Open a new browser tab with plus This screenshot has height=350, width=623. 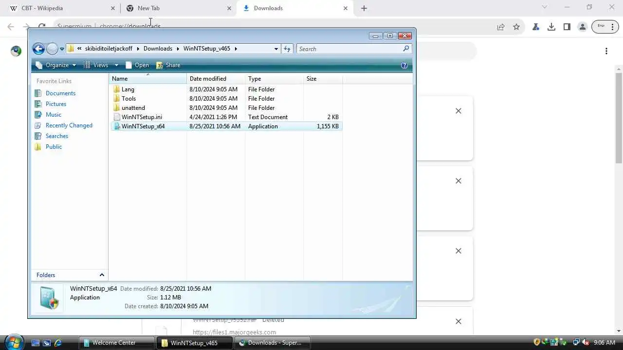point(364,8)
